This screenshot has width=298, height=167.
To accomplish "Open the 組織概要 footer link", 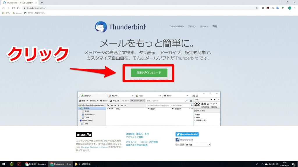I will click(x=130, y=134).
